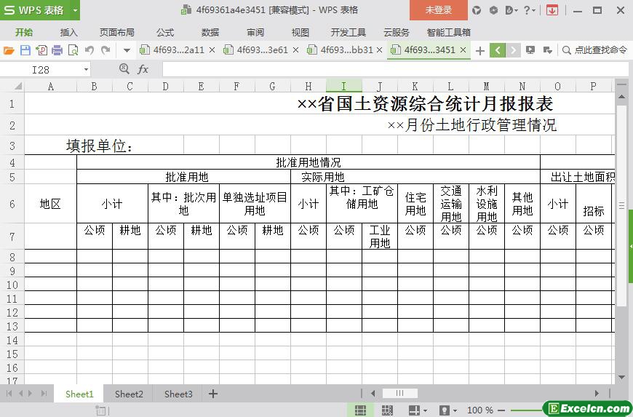Screen dimensions: 633x417
Task: Open a new document tab with plus
Action: (480, 50)
